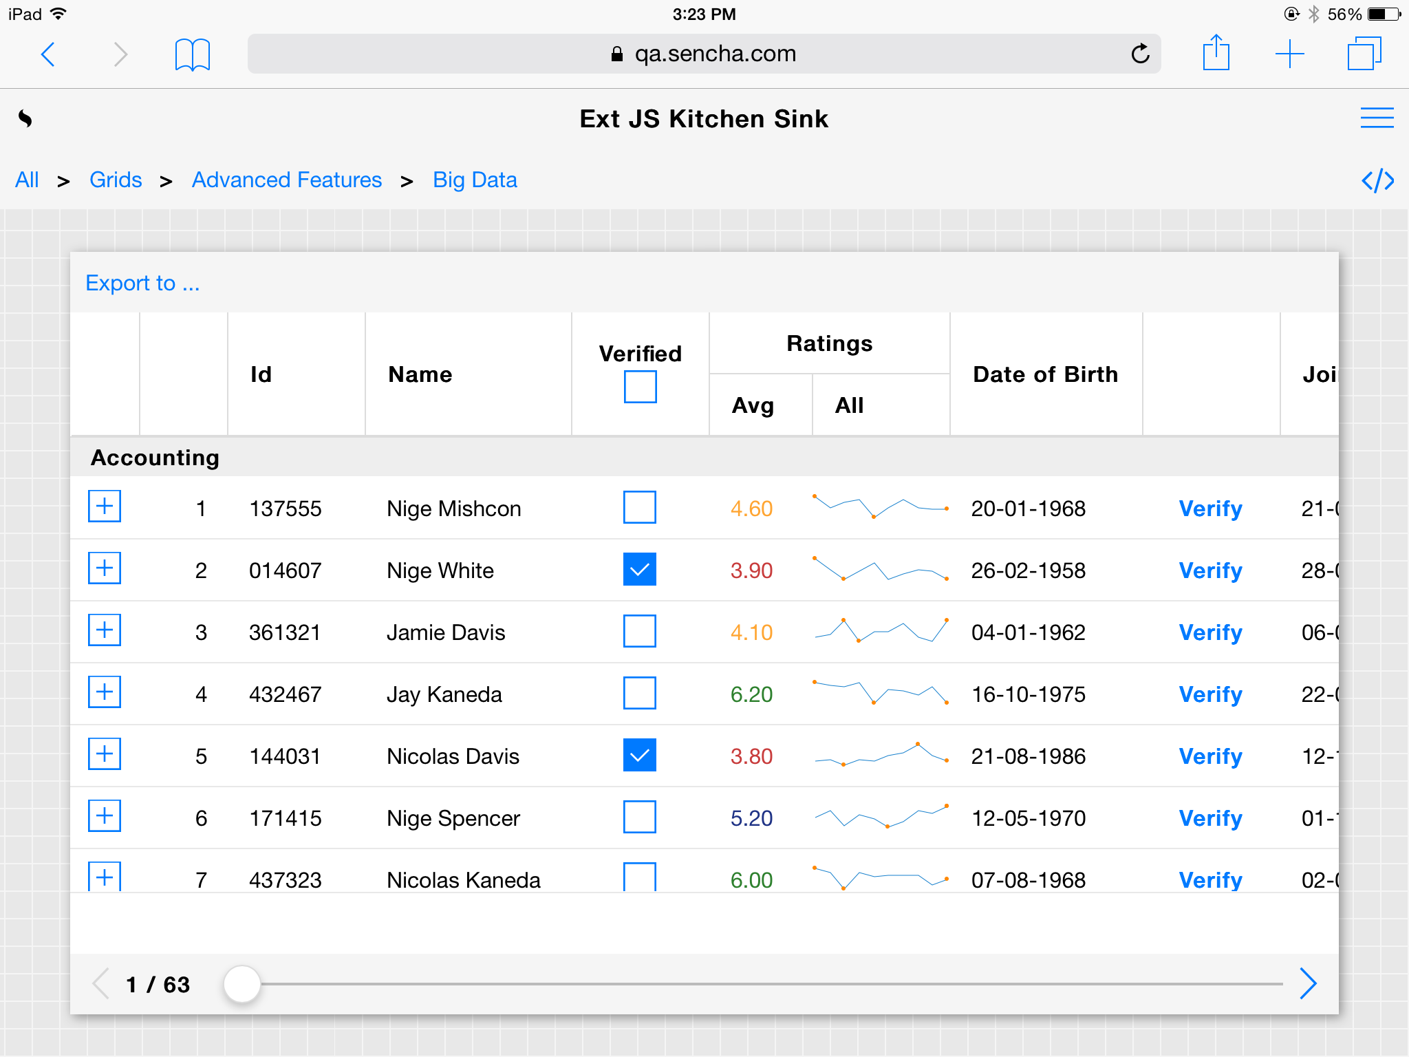Check the Verified box for Nige Mishcon
Screen dimensions: 1409x1057
(639, 507)
